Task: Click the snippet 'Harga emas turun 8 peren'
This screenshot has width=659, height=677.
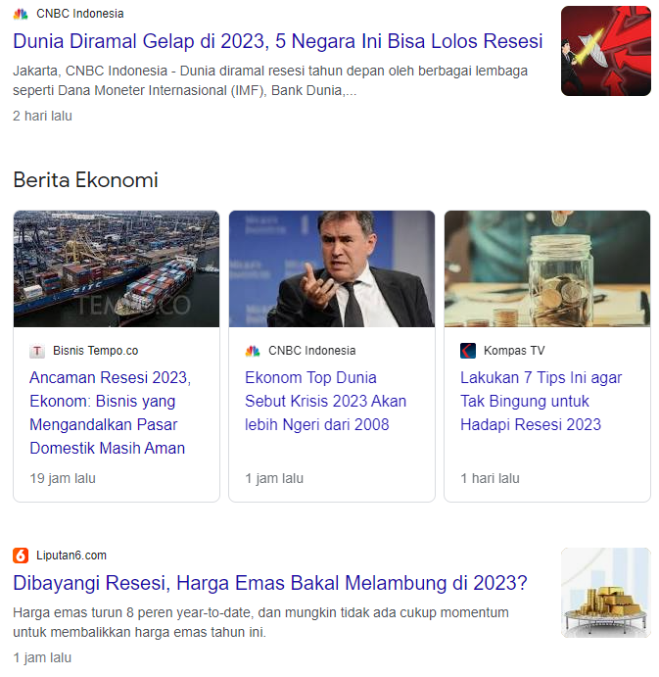Action: [x=260, y=622]
